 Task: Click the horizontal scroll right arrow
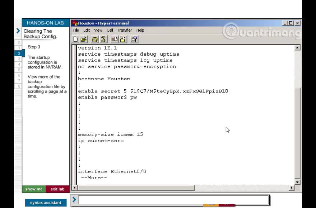tap(292, 188)
